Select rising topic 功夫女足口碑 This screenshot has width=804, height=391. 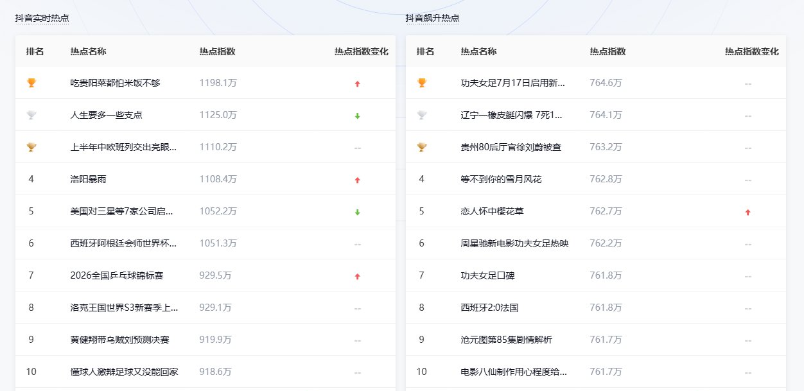point(488,275)
